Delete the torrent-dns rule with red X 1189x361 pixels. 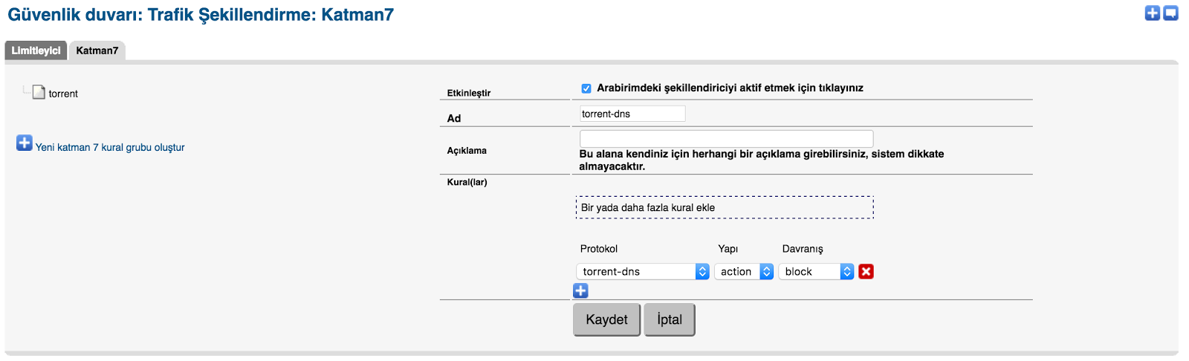pos(866,272)
